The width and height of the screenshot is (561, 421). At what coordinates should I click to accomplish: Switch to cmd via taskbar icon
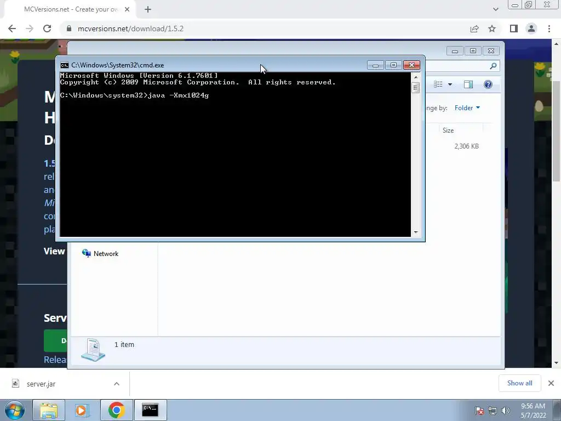click(x=150, y=410)
